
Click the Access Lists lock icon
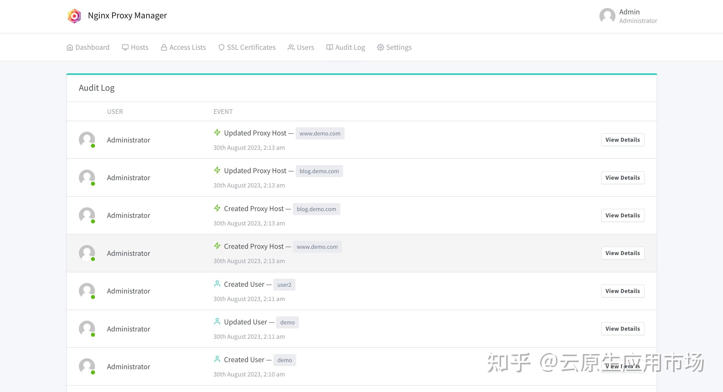(x=164, y=47)
